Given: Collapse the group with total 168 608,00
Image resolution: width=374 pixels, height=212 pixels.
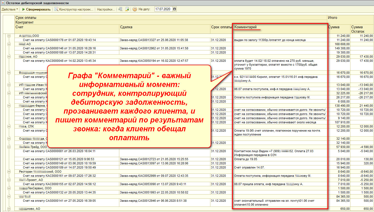Looking at the screenshot, I should (x=9, y=44).
